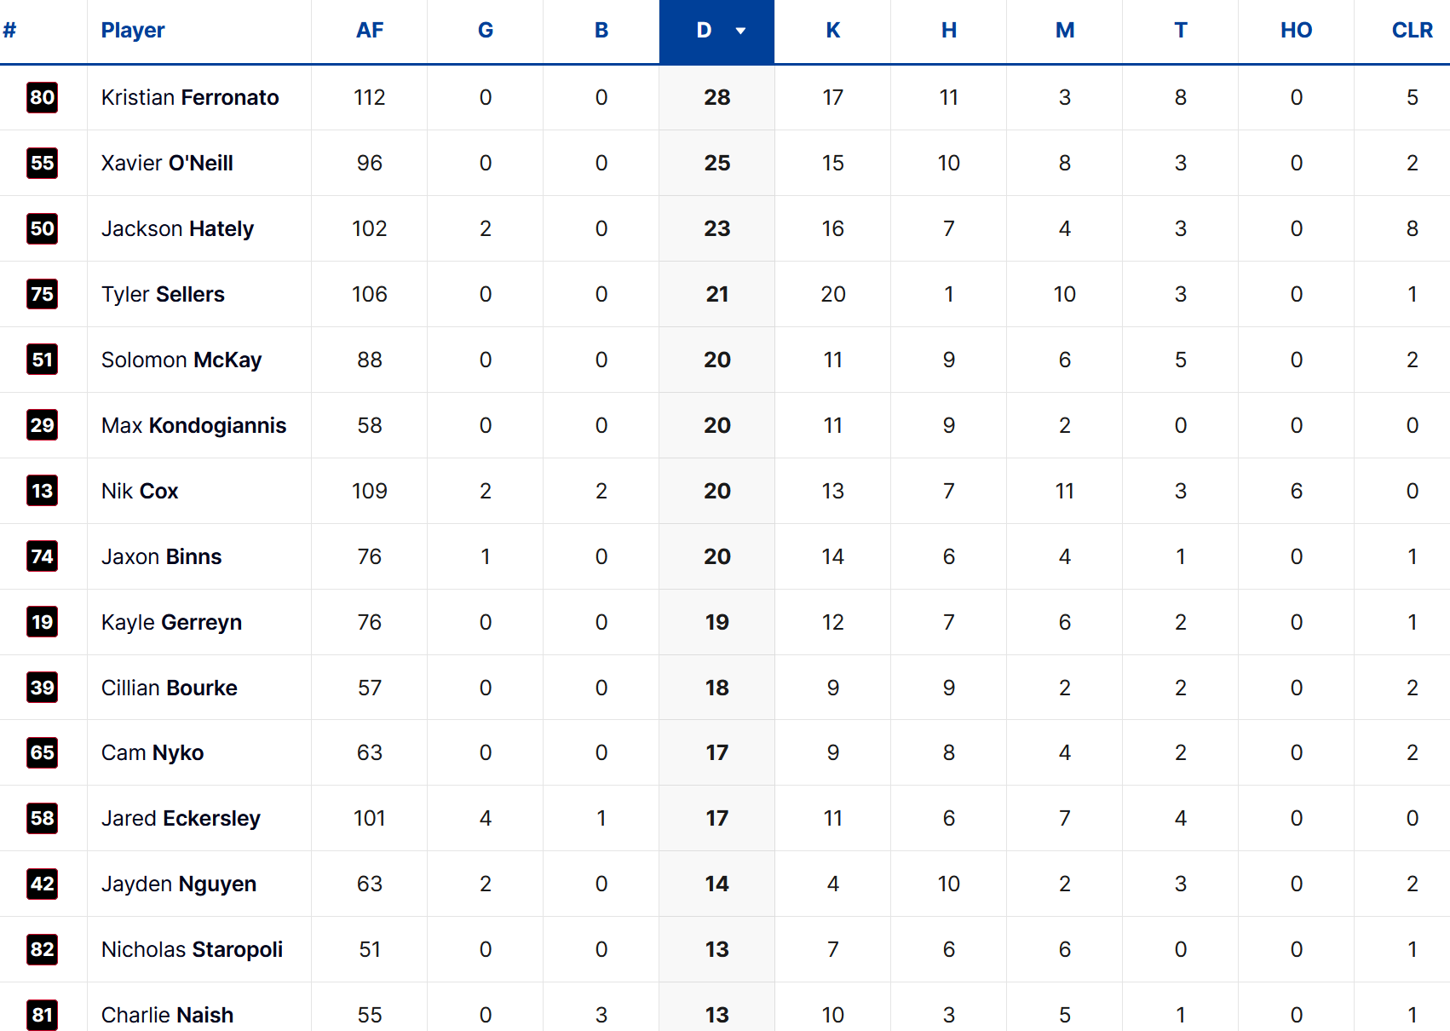Sort by the HO column header
This screenshot has height=1031, width=1450.
[1296, 31]
